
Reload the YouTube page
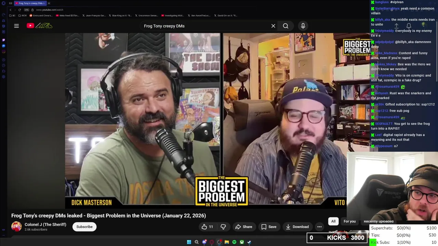tap(20, 10)
